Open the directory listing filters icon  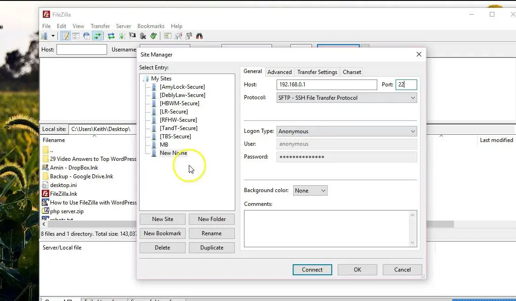coord(168,36)
